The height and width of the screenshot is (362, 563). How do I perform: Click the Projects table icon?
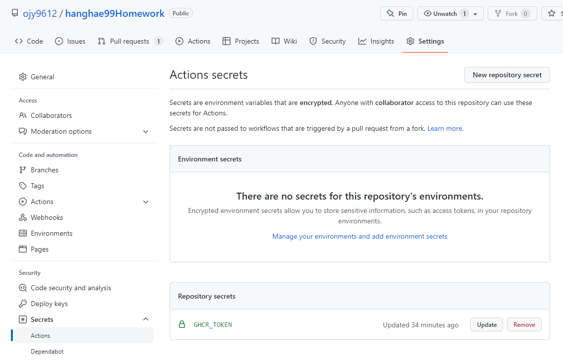click(226, 41)
